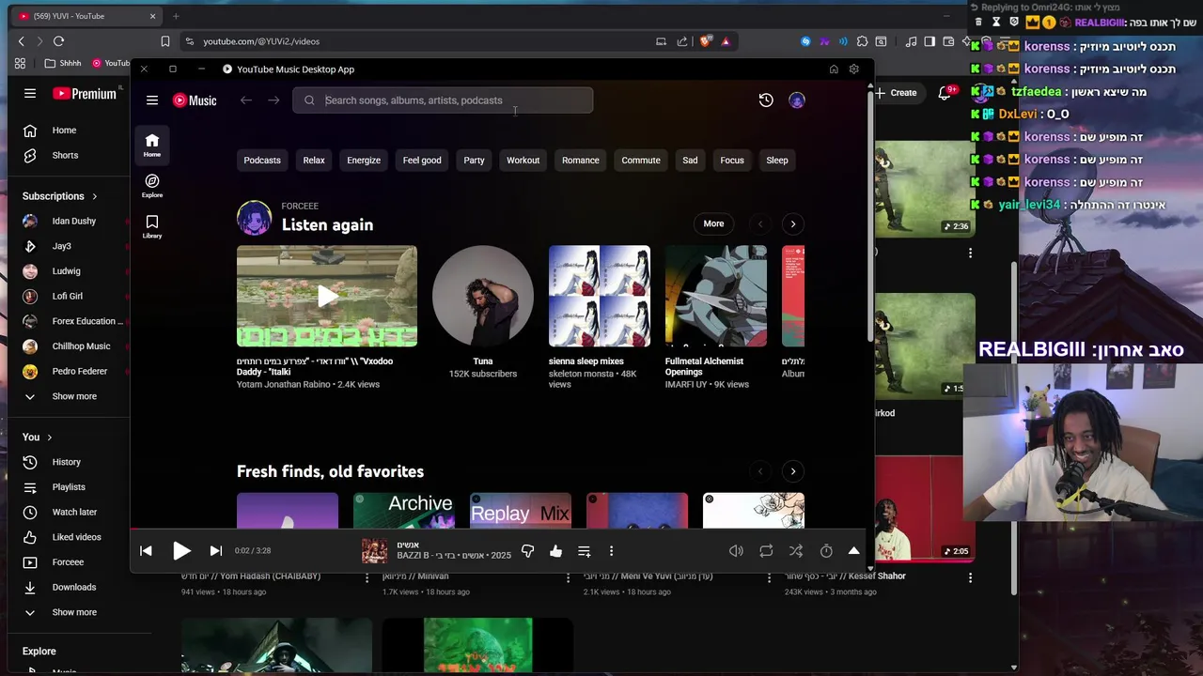1203x676 pixels.
Task: Select the Focus mood chip
Action: click(x=732, y=161)
